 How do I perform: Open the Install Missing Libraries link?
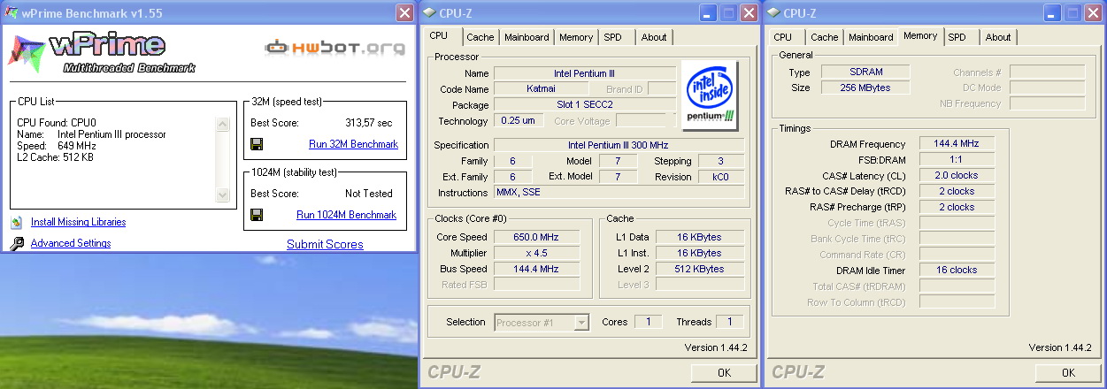78,223
